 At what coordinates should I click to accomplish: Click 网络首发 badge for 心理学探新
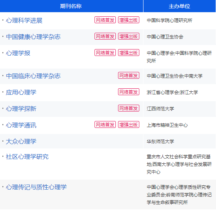[x=129, y=108]
